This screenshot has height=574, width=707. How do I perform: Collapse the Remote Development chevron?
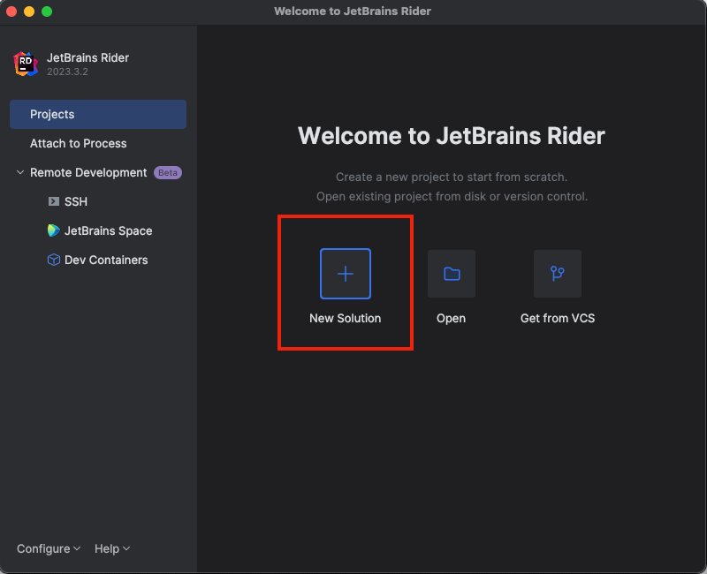[20, 172]
